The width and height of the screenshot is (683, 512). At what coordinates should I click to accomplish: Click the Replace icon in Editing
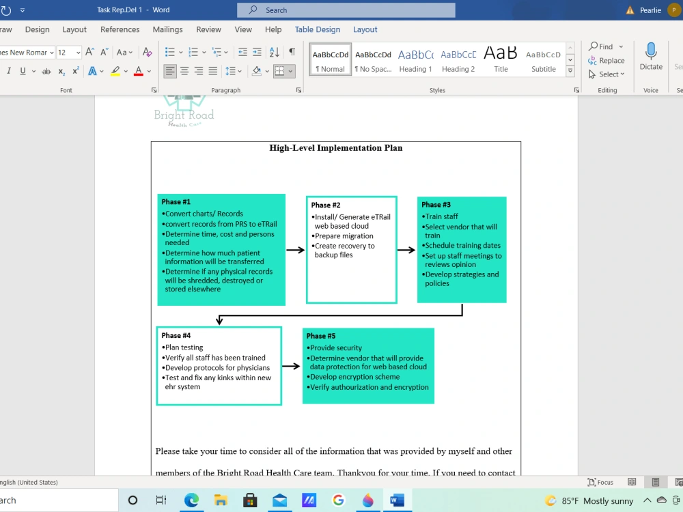point(592,61)
